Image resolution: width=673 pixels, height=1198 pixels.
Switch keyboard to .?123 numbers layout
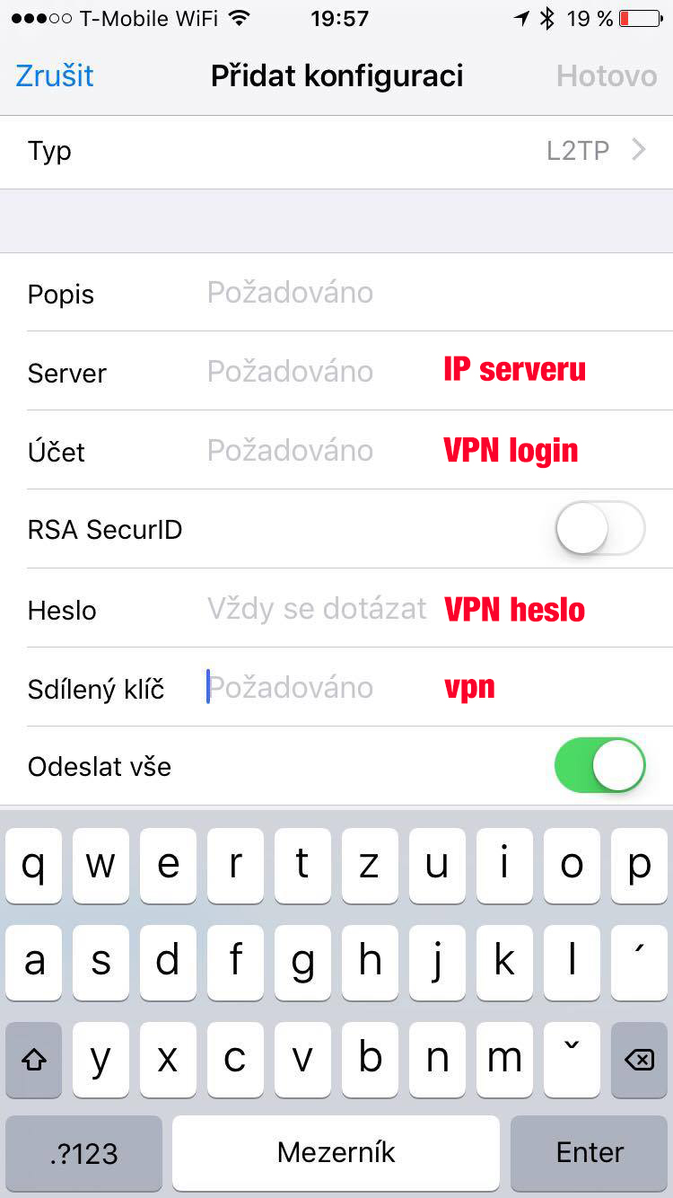(x=83, y=1153)
